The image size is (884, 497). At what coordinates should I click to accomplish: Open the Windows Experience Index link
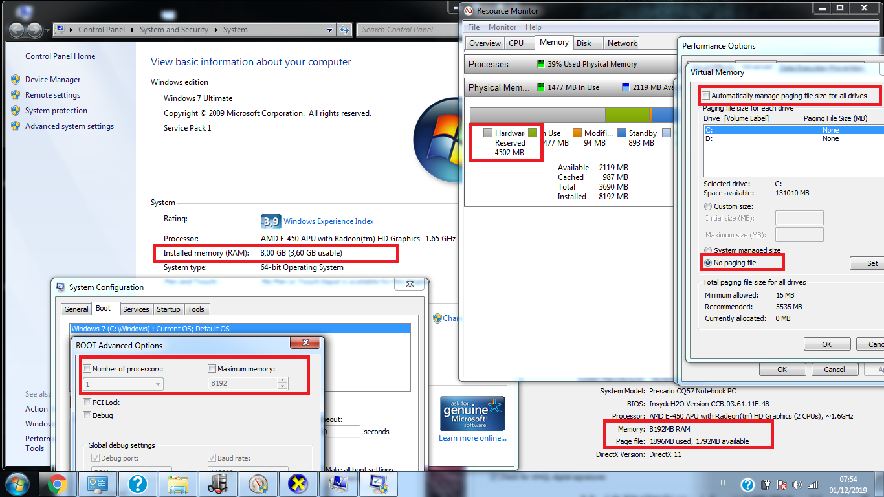click(329, 221)
